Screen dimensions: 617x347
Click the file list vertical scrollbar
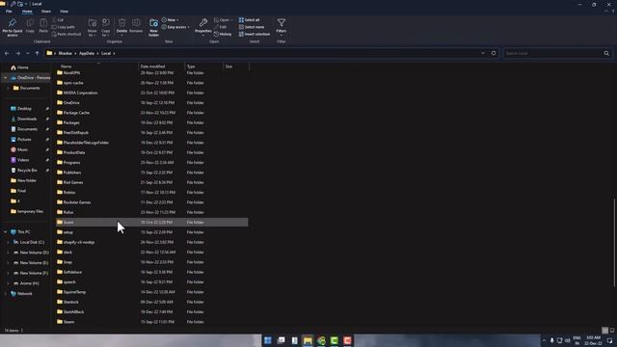coord(614,242)
